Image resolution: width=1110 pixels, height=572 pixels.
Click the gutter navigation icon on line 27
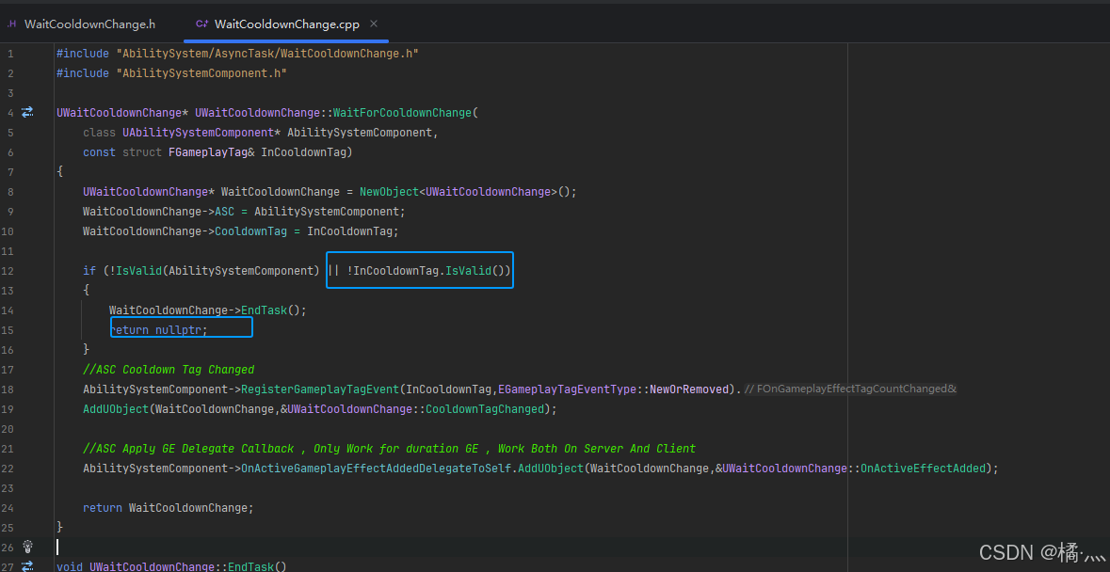click(27, 565)
